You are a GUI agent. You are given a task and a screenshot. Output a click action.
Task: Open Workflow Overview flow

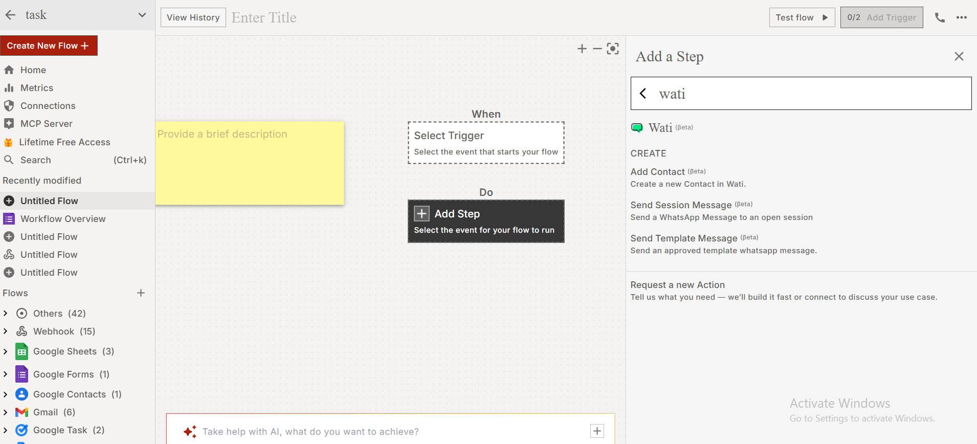point(63,219)
